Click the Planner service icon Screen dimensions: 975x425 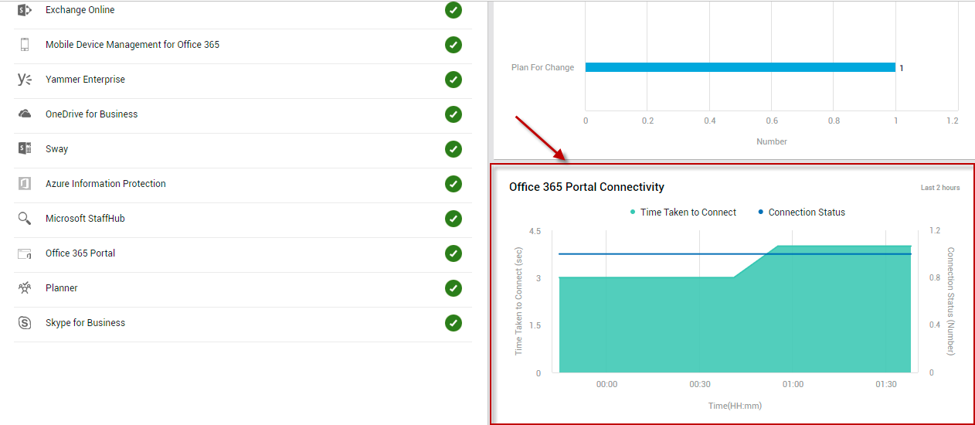coord(25,288)
